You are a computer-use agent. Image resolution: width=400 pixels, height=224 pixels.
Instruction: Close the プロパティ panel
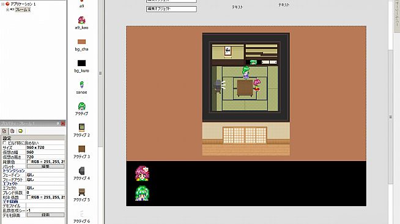63,124
